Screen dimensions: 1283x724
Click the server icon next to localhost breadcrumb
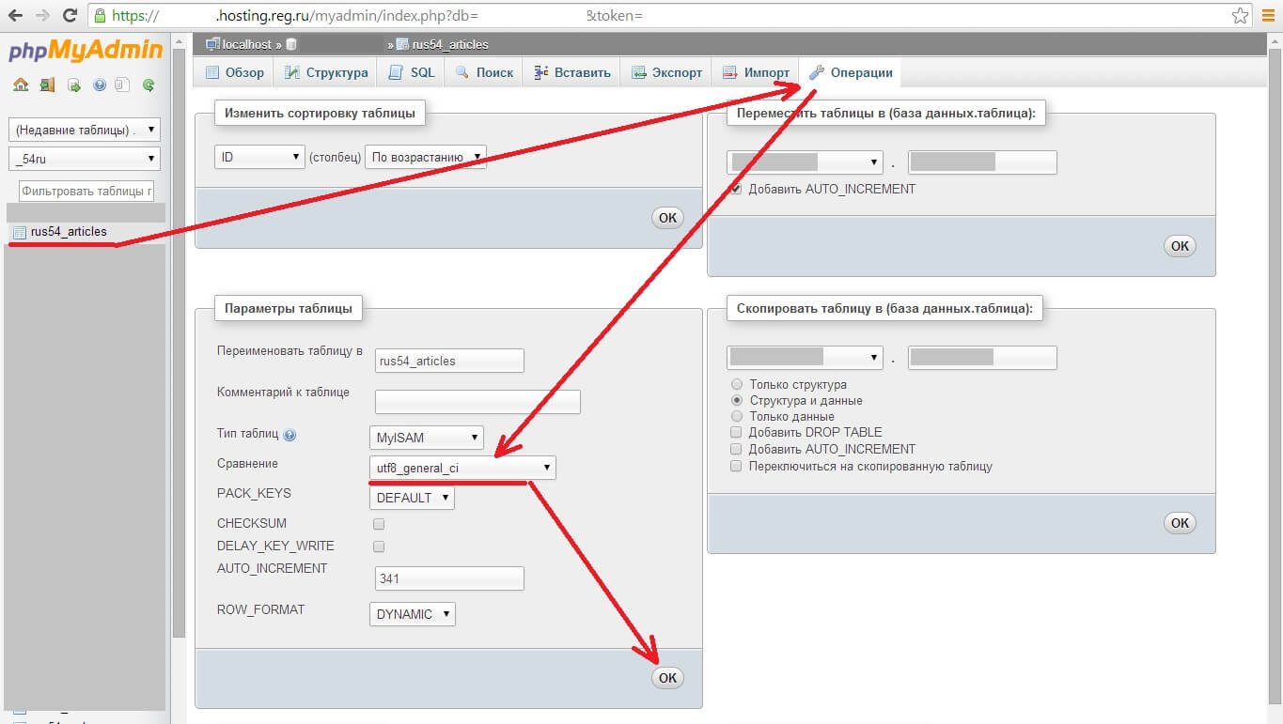212,44
